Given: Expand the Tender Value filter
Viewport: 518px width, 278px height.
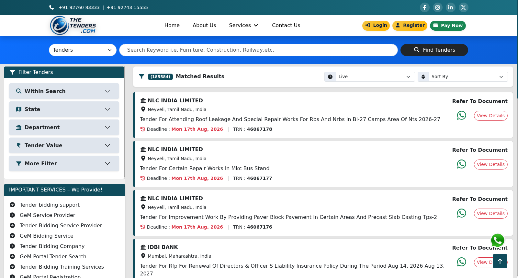Looking at the screenshot, I should tap(64, 145).
